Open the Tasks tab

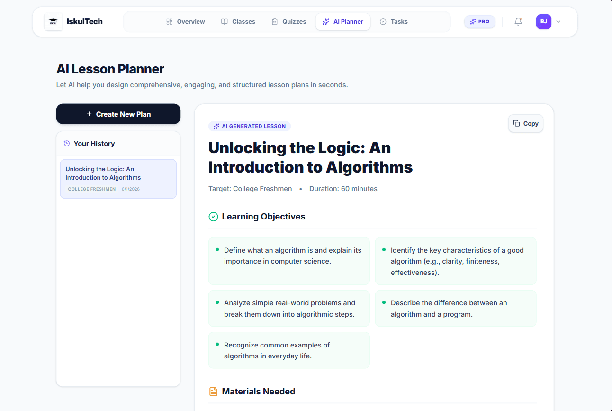(394, 22)
